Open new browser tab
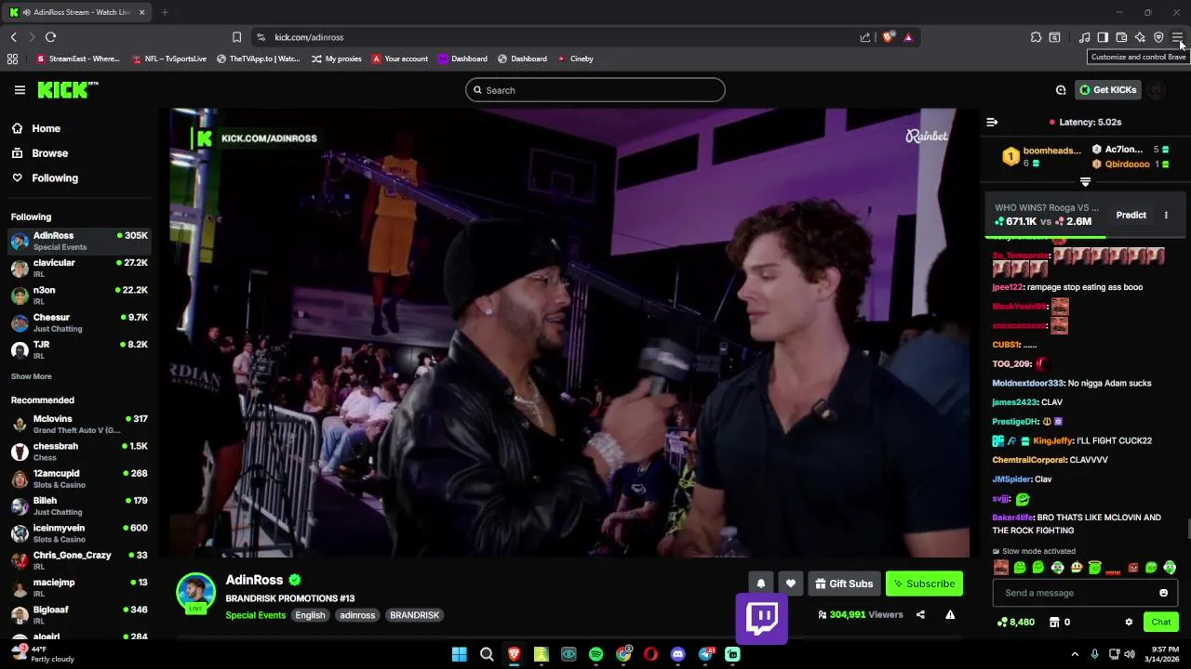This screenshot has width=1191, height=669. coord(165,12)
